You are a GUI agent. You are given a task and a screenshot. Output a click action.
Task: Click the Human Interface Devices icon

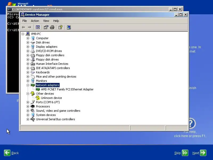[x=33, y=64]
